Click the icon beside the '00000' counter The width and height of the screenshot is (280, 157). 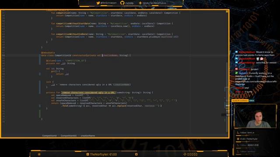click(x=185, y=154)
